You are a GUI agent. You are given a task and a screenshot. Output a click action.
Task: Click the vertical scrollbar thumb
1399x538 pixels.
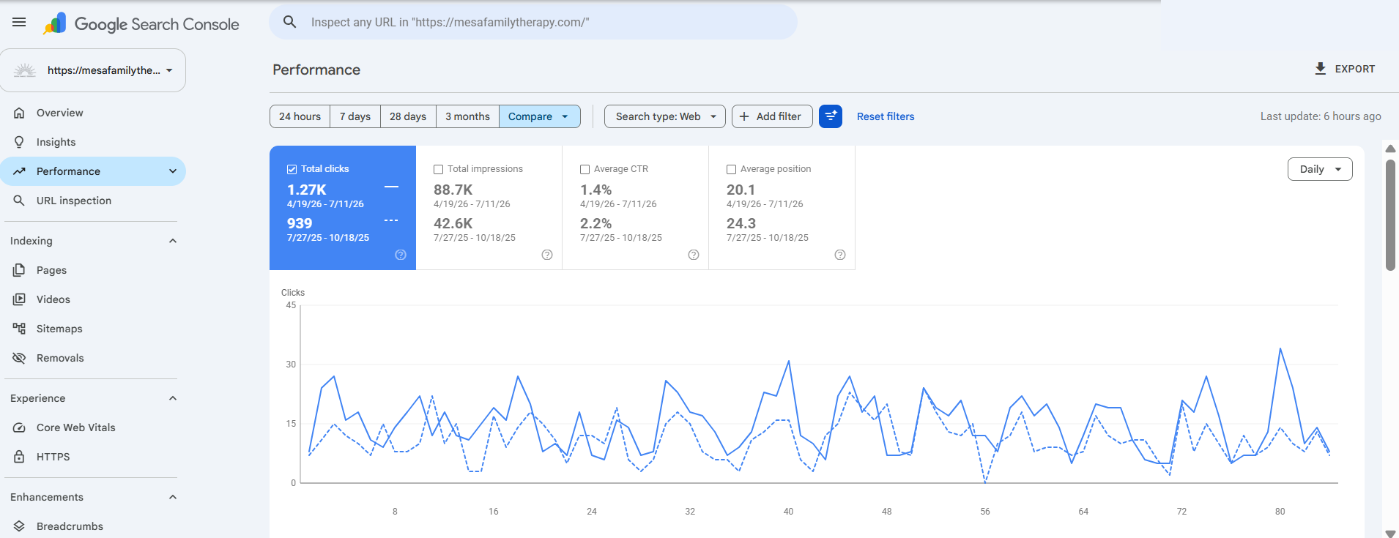[1390, 214]
